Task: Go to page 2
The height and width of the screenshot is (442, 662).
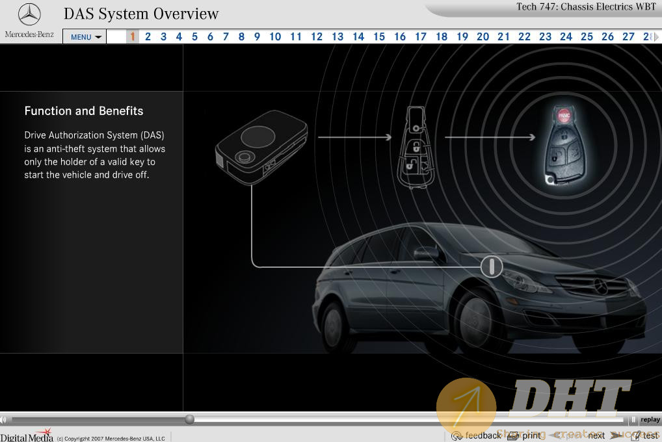Action: tap(148, 37)
